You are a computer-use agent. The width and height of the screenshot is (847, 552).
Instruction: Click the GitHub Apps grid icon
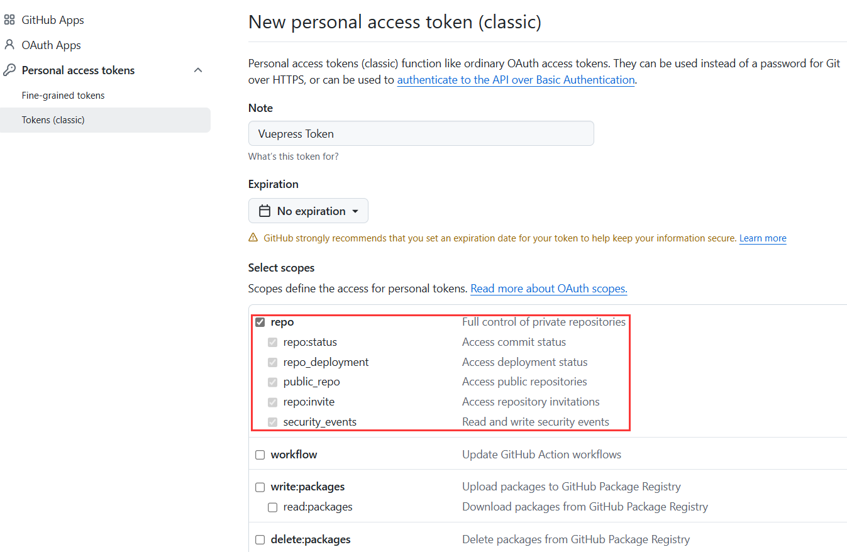(x=9, y=20)
